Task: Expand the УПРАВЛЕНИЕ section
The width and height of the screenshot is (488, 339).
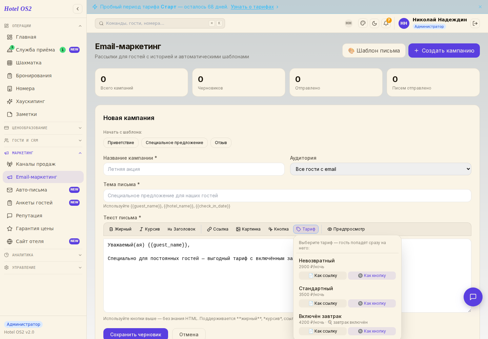Action: pos(43,267)
